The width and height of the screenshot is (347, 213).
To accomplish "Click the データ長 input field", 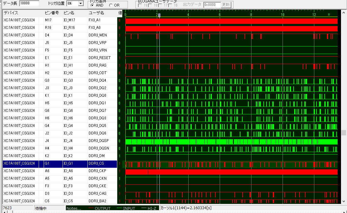I will 29,3.
